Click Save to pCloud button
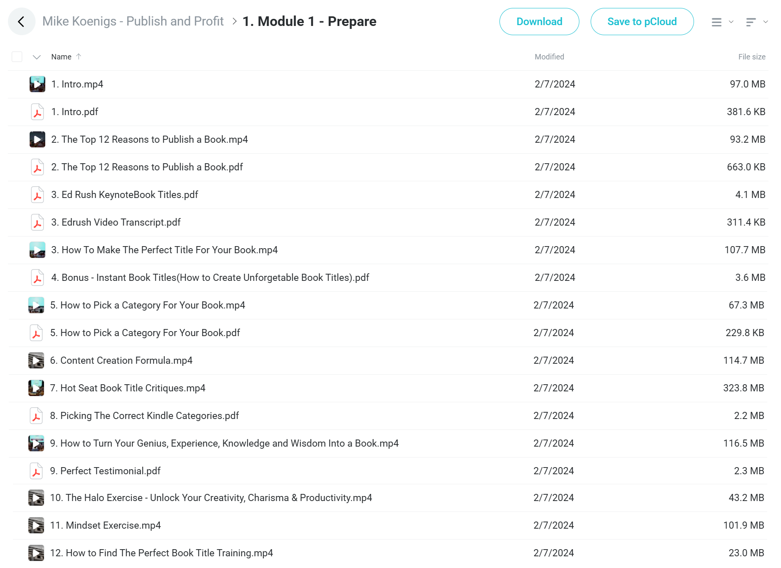The image size is (781, 568). (642, 21)
